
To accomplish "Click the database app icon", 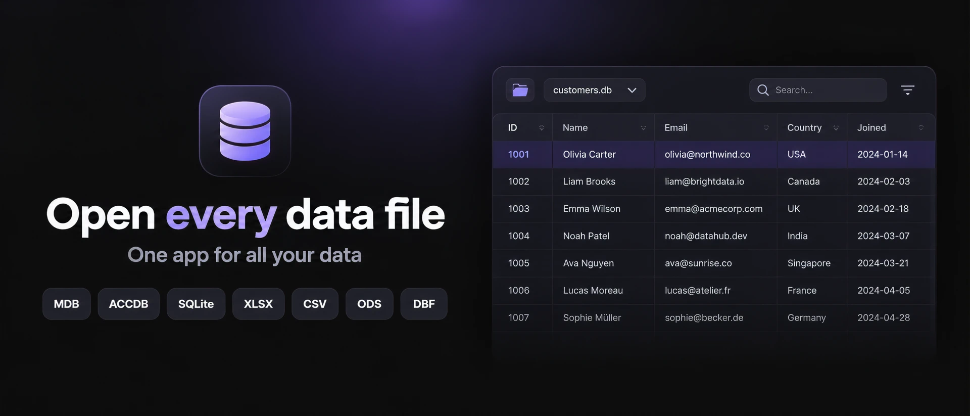I will tap(245, 131).
